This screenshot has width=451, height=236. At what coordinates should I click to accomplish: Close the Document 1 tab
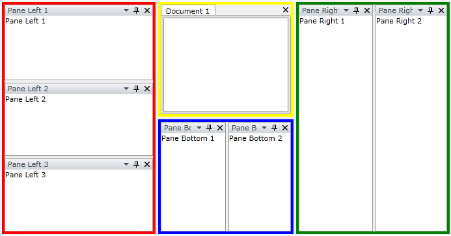pyautogui.click(x=286, y=10)
